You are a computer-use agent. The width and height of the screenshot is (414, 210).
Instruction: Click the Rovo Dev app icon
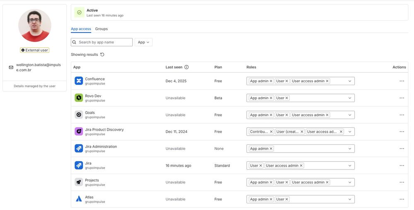pos(79,98)
